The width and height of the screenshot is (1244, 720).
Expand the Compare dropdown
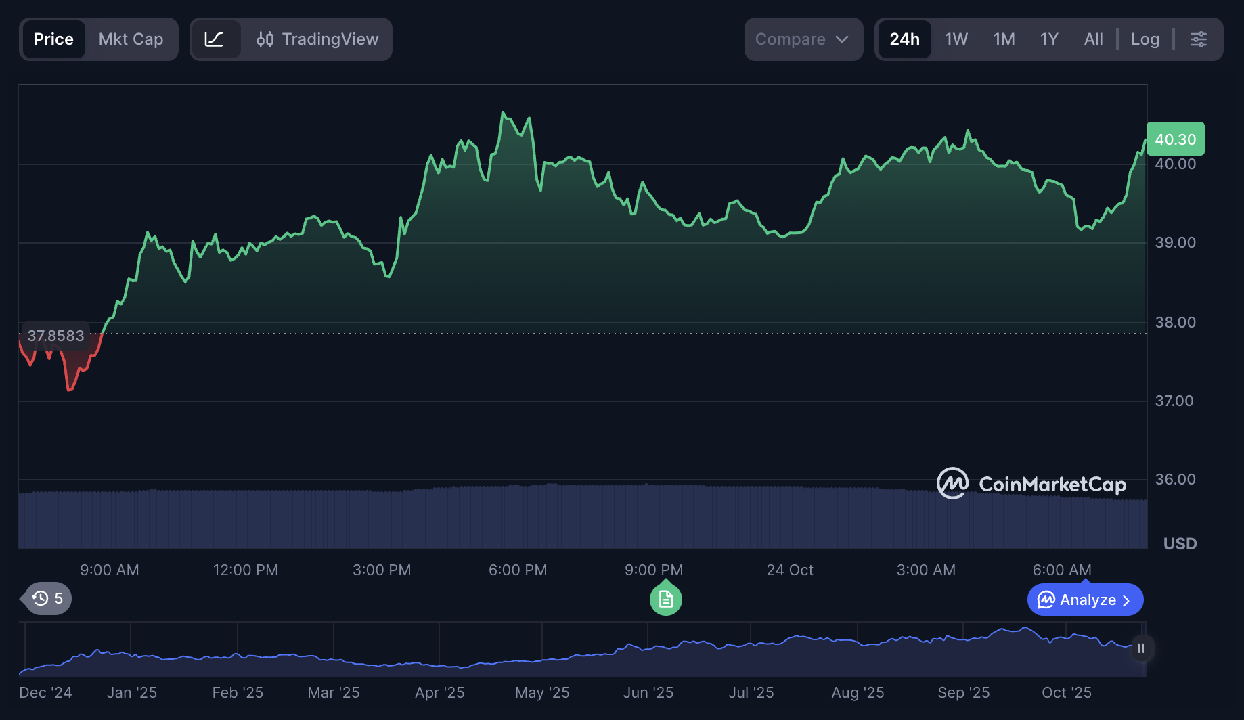802,39
